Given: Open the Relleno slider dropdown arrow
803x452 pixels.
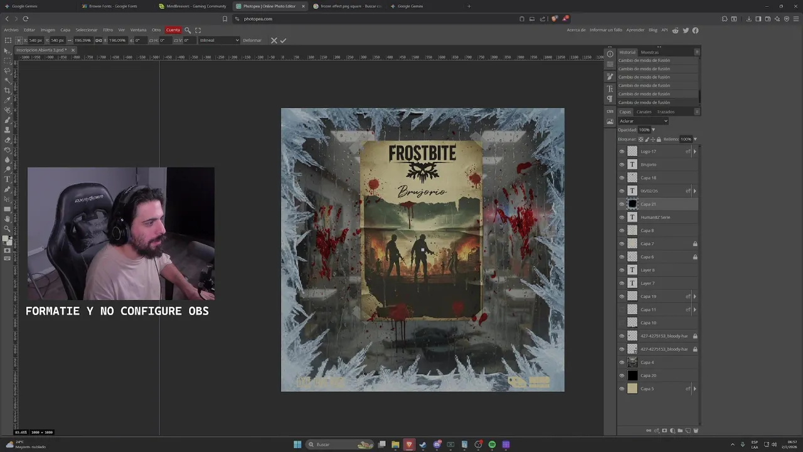Looking at the screenshot, I should coord(695,139).
